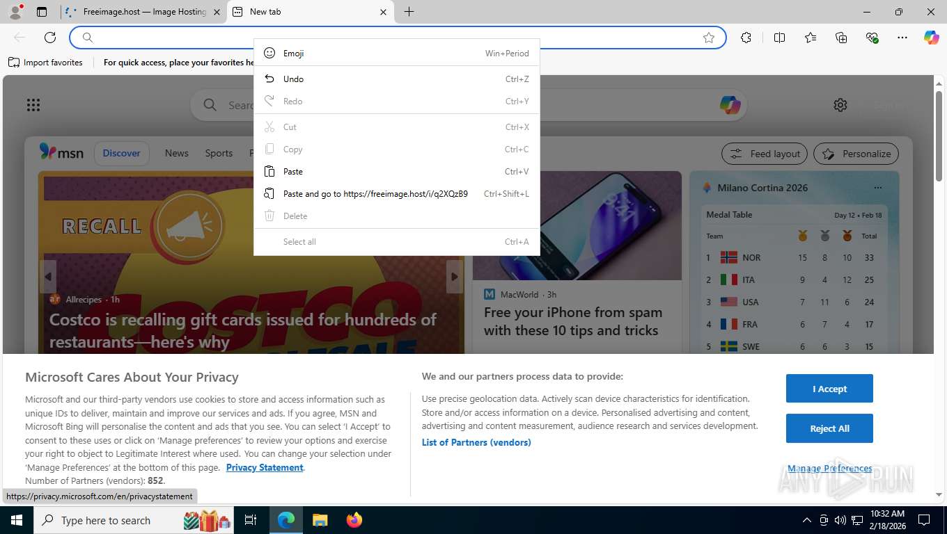Toggle split screen icon
This screenshot has width=947, height=534.
pyautogui.click(x=779, y=38)
